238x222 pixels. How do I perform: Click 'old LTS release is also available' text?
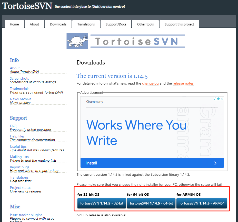point(101,215)
